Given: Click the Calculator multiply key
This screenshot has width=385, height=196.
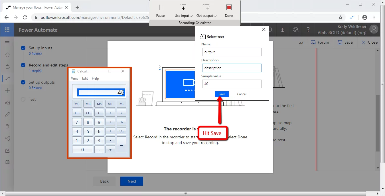Looking at the screenshot, I should pyautogui.click(x=110, y=131).
